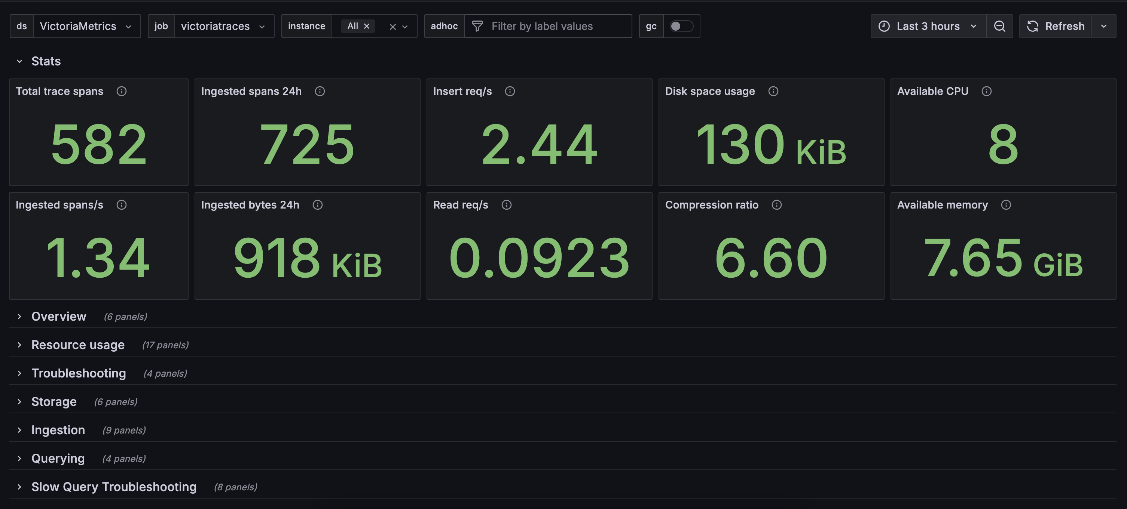1127x509 pixels.
Task: Click Compression ratio info icon
Action: (776, 204)
